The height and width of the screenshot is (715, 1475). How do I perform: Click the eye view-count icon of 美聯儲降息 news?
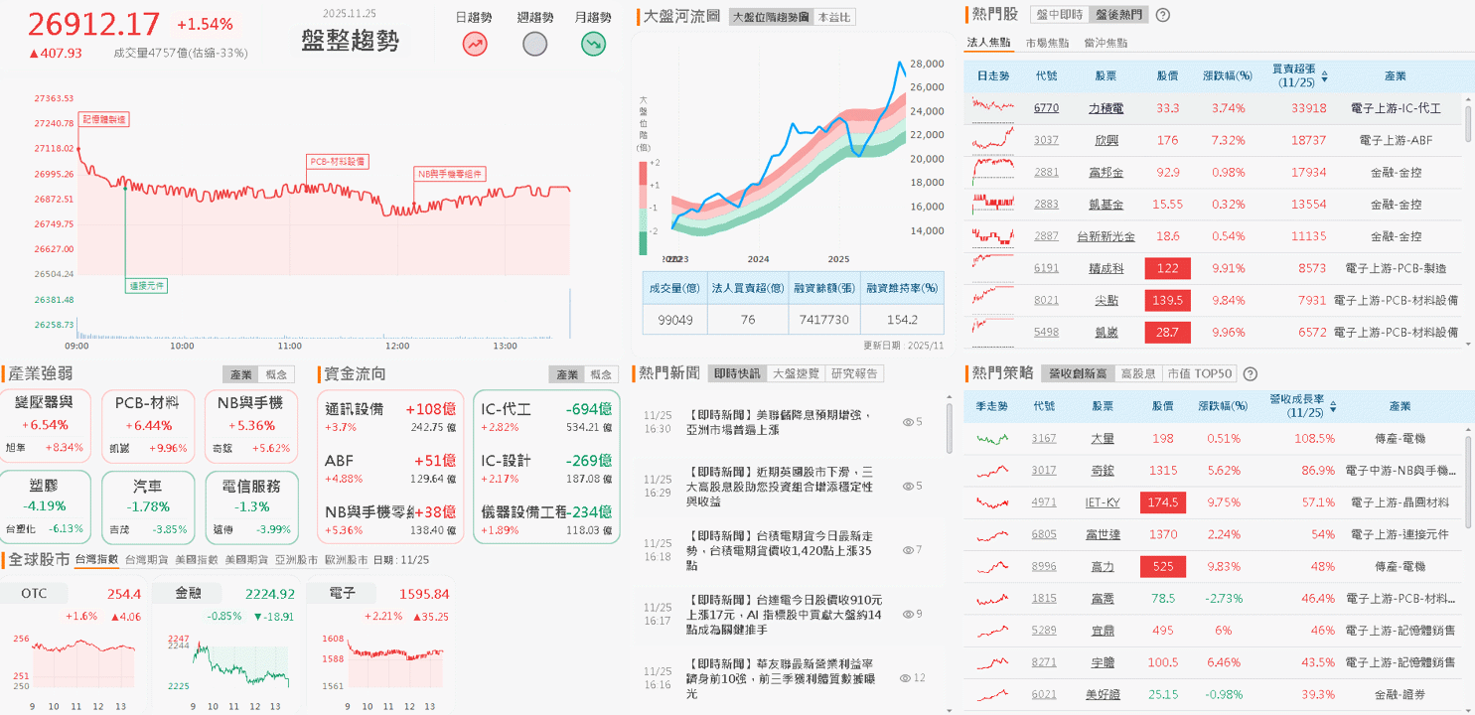(x=908, y=422)
